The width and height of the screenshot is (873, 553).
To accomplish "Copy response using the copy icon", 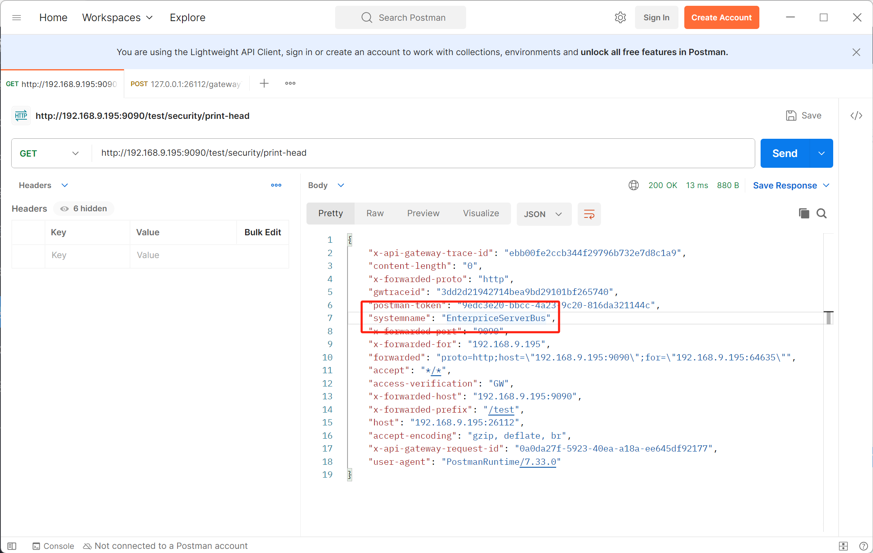I will (x=804, y=213).
